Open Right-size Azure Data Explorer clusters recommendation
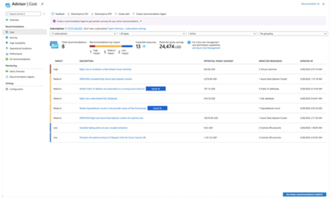The height and width of the screenshot is (201, 332). tap(111, 118)
